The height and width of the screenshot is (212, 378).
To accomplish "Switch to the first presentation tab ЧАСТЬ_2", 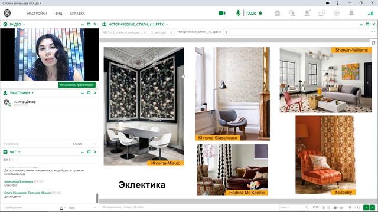I will [x=122, y=32].
